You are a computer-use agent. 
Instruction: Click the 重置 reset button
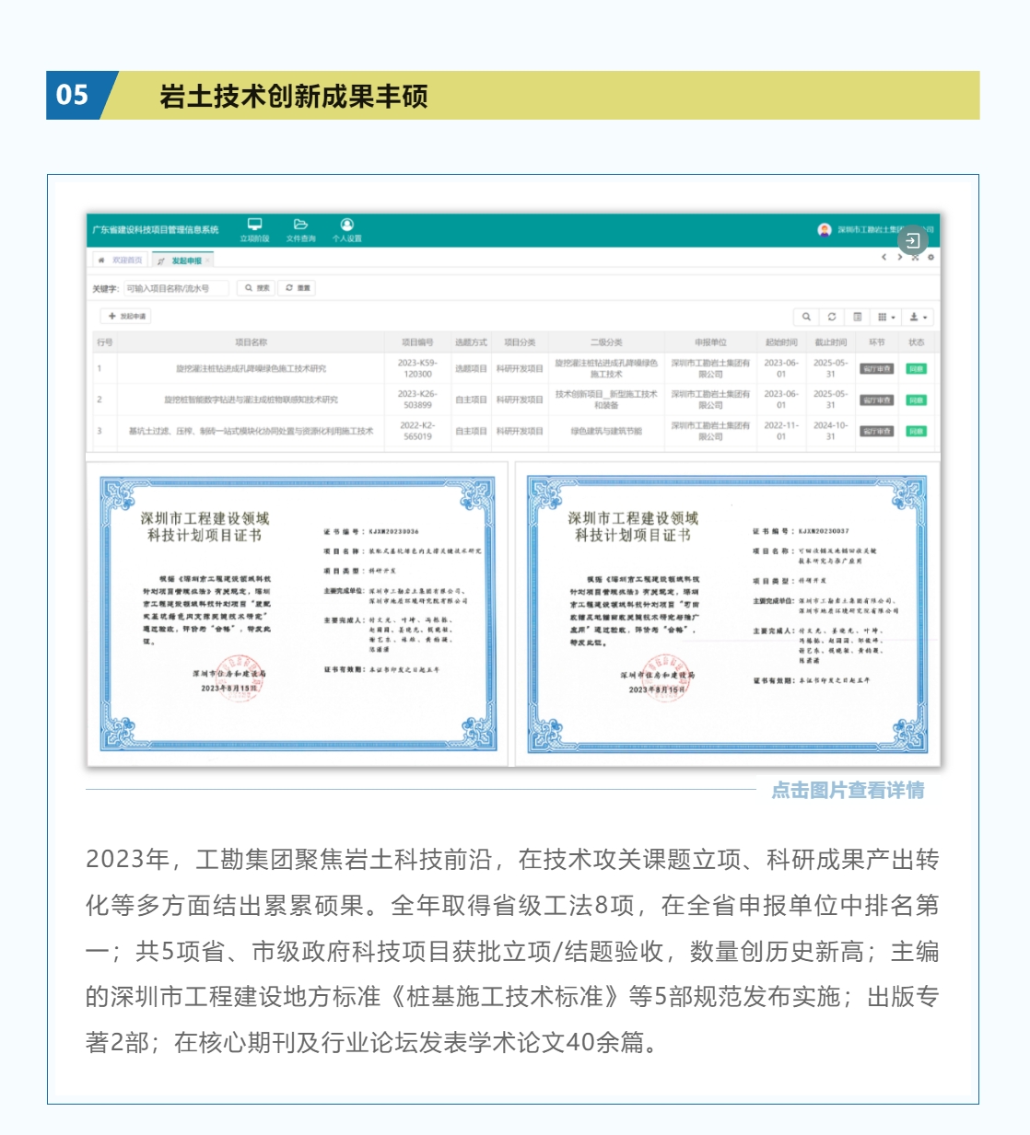pyautogui.click(x=299, y=287)
